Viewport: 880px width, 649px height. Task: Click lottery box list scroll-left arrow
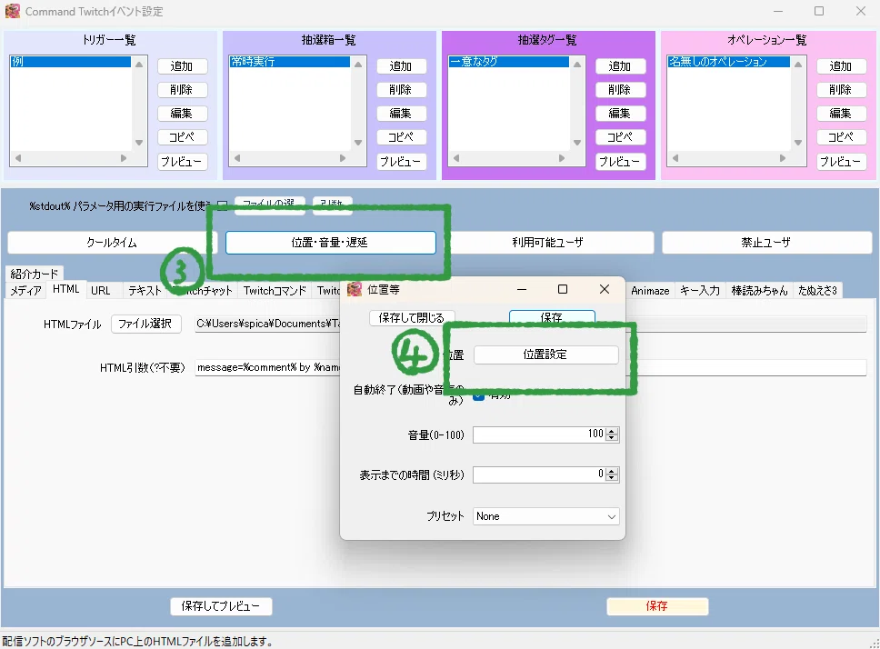pyautogui.click(x=237, y=159)
